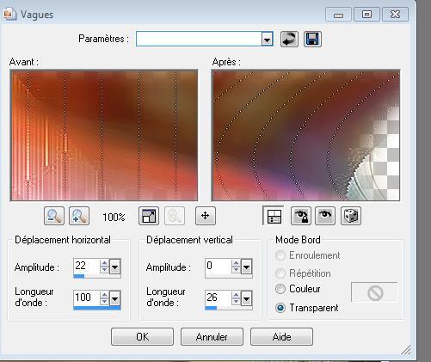Save preset with the floppy disk icon
This screenshot has width=431, height=362.
tap(312, 40)
